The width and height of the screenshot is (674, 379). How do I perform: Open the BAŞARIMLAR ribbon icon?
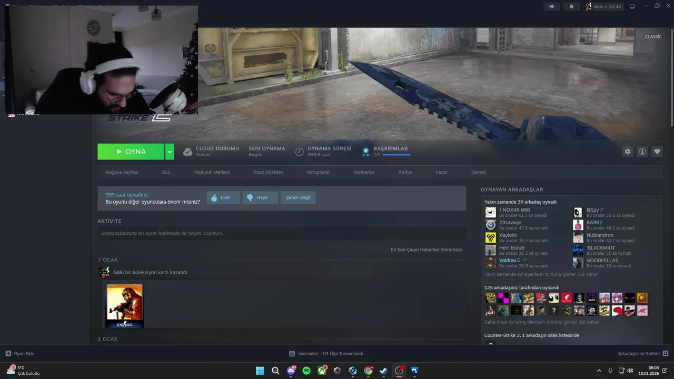click(365, 152)
